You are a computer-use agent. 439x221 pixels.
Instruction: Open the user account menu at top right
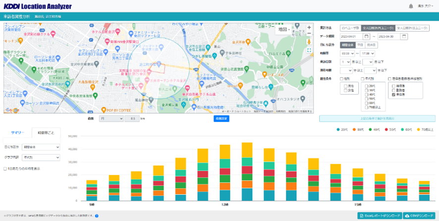click(425, 6)
